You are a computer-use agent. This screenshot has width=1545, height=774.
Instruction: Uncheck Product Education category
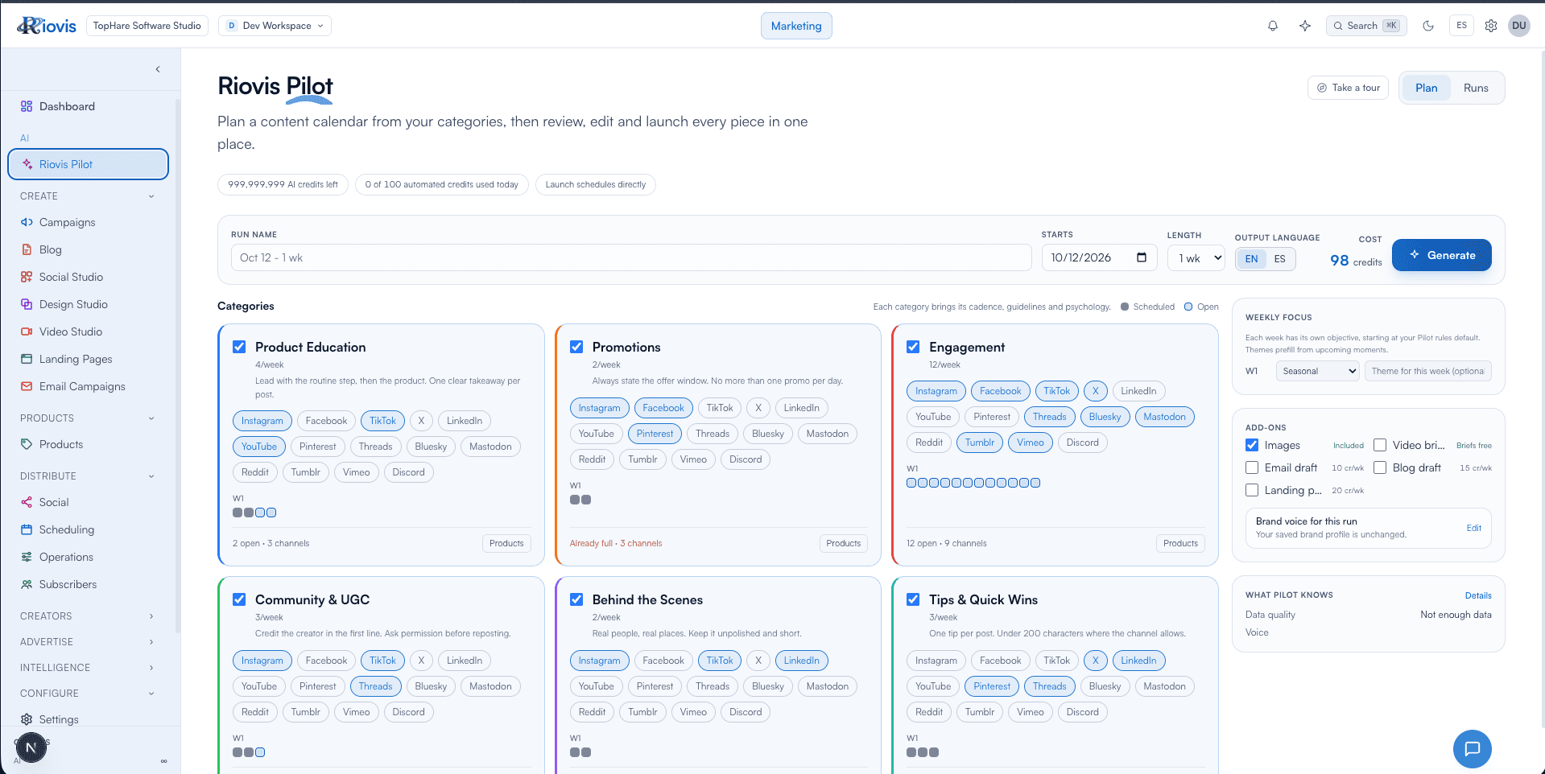239,347
